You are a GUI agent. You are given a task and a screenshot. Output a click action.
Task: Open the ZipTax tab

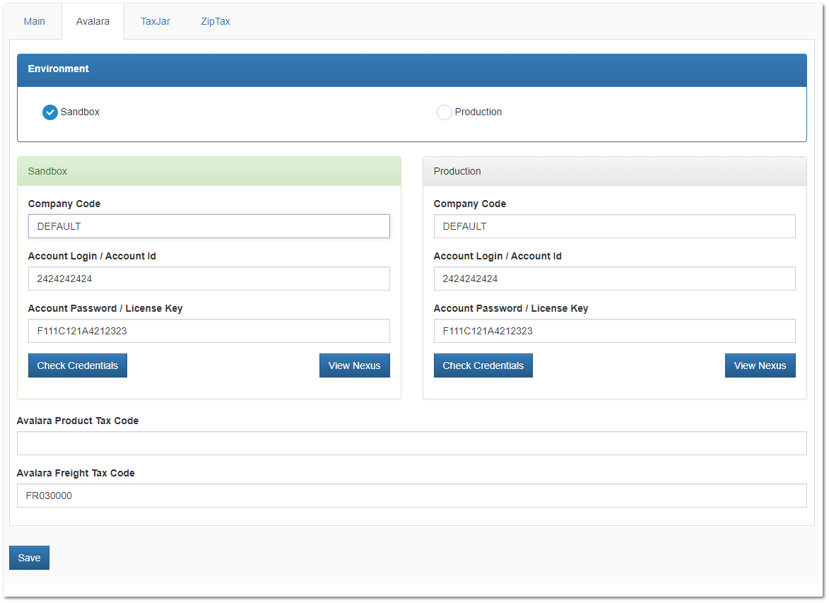(216, 22)
